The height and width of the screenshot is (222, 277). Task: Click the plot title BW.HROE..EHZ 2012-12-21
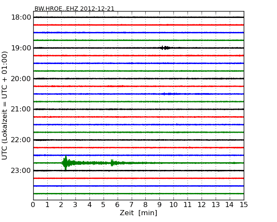click(x=75, y=9)
